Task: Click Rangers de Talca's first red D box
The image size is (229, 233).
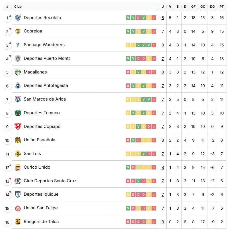Action: 128,222
